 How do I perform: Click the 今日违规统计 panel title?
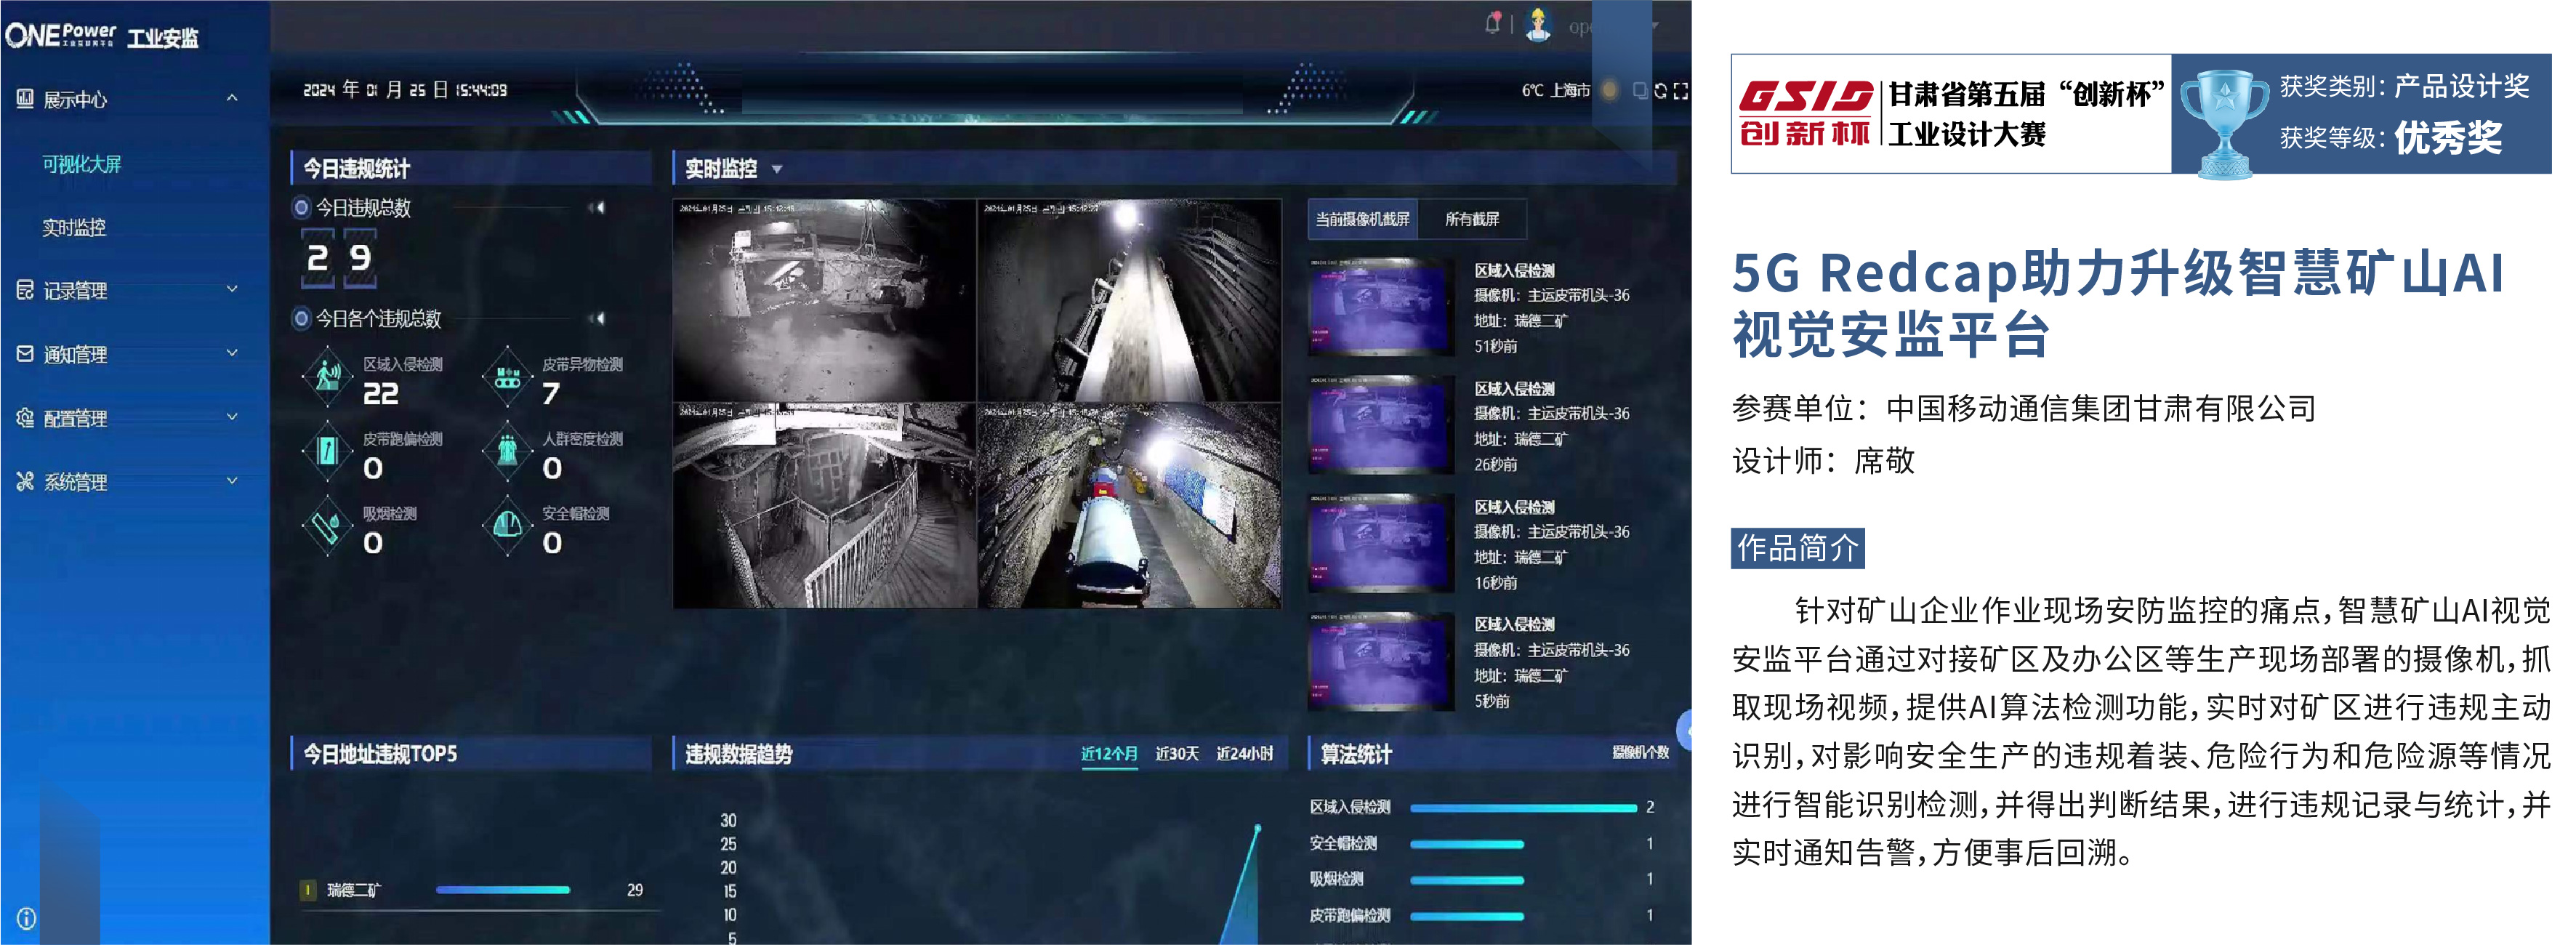click(x=357, y=169)
